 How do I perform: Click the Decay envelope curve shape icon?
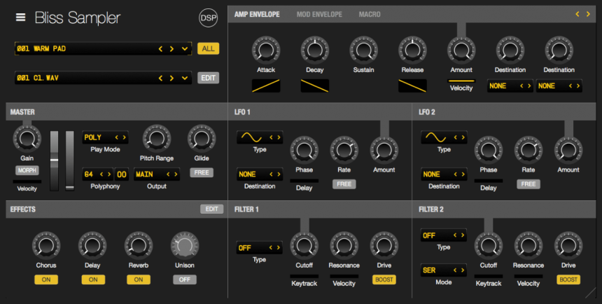tap(314, 86)
